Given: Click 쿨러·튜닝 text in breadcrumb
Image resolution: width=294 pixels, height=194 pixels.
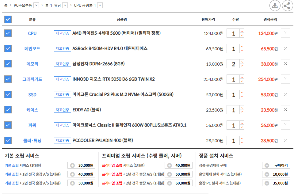Looking at the screenshot, I should [53, 6].
